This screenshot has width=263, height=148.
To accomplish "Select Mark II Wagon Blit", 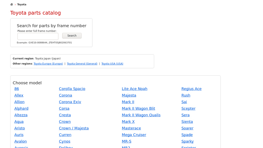I will click(x=138, y=109).
